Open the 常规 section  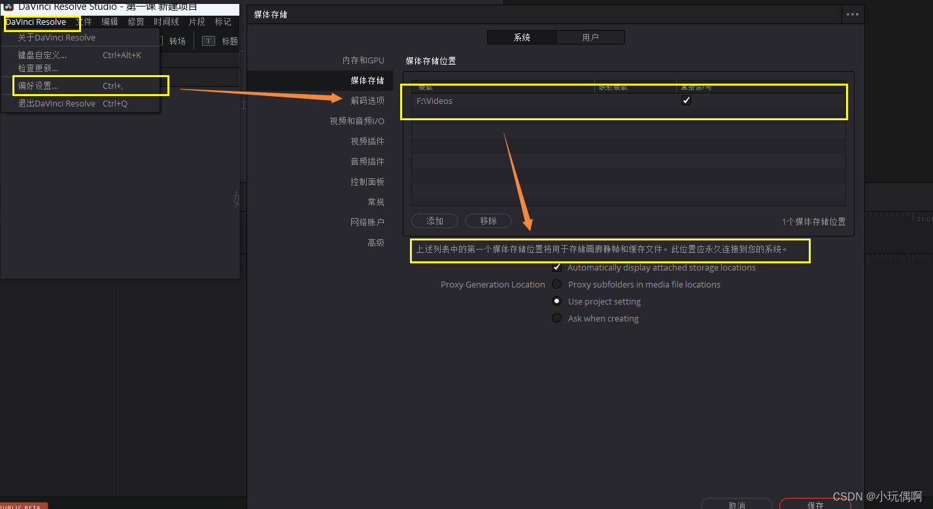point(376,202)
